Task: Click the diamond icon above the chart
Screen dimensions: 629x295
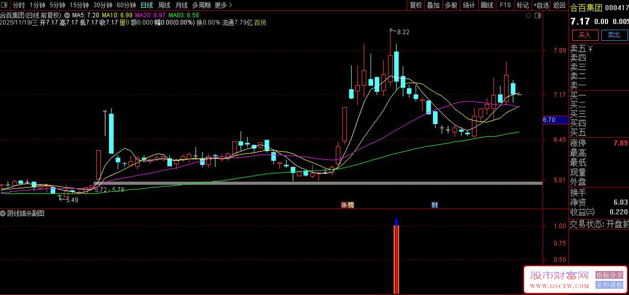Action: [x=528, y=15]
